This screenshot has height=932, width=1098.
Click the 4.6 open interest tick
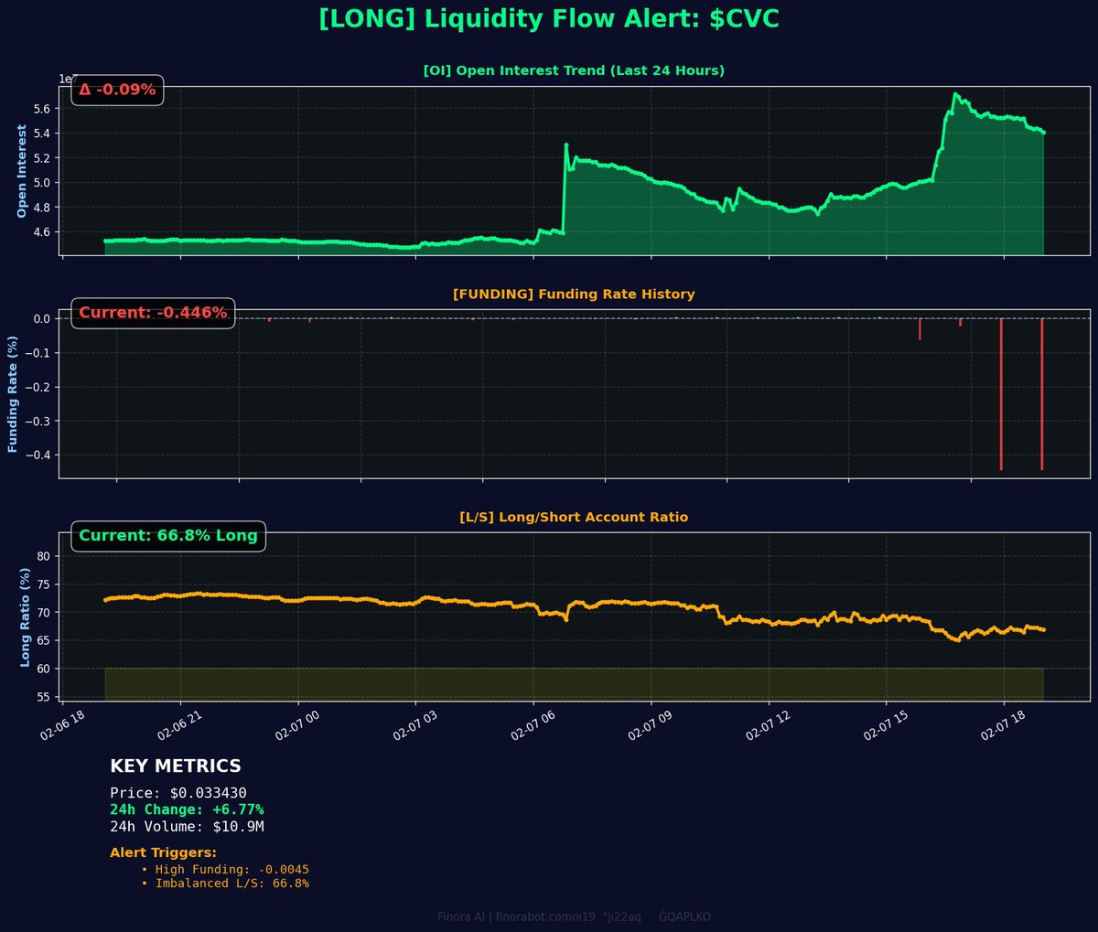pos(44,232)
